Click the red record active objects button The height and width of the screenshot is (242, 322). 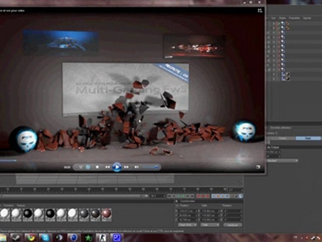198,196
